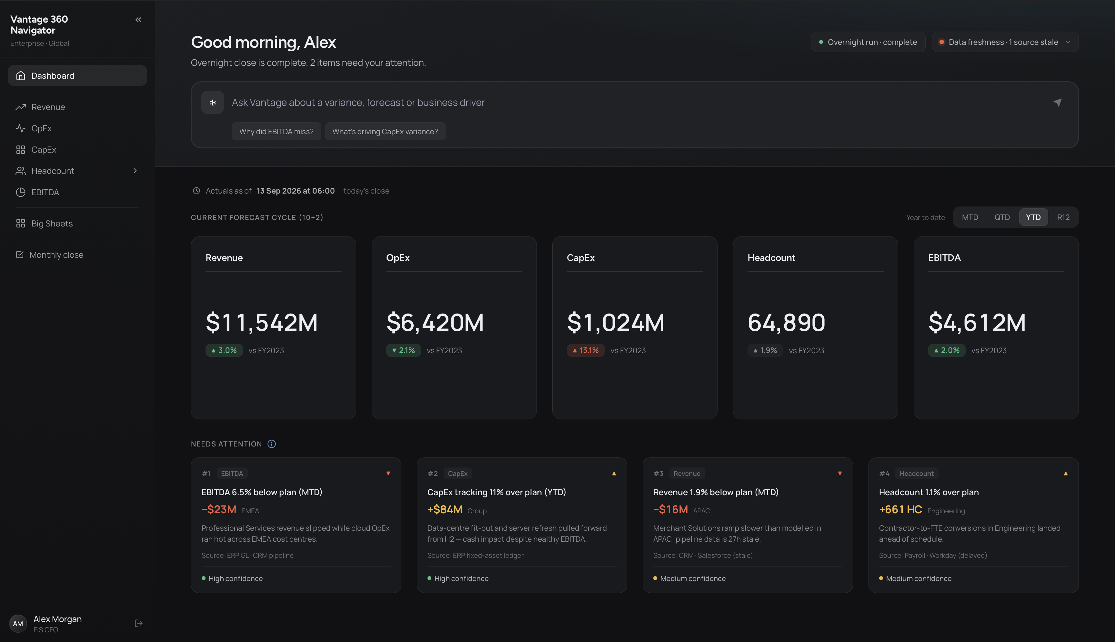This screenshot has height=642, width=1115.
Task: Collapse the sidebar with the double-chevron icon
Action: [138, 19]
